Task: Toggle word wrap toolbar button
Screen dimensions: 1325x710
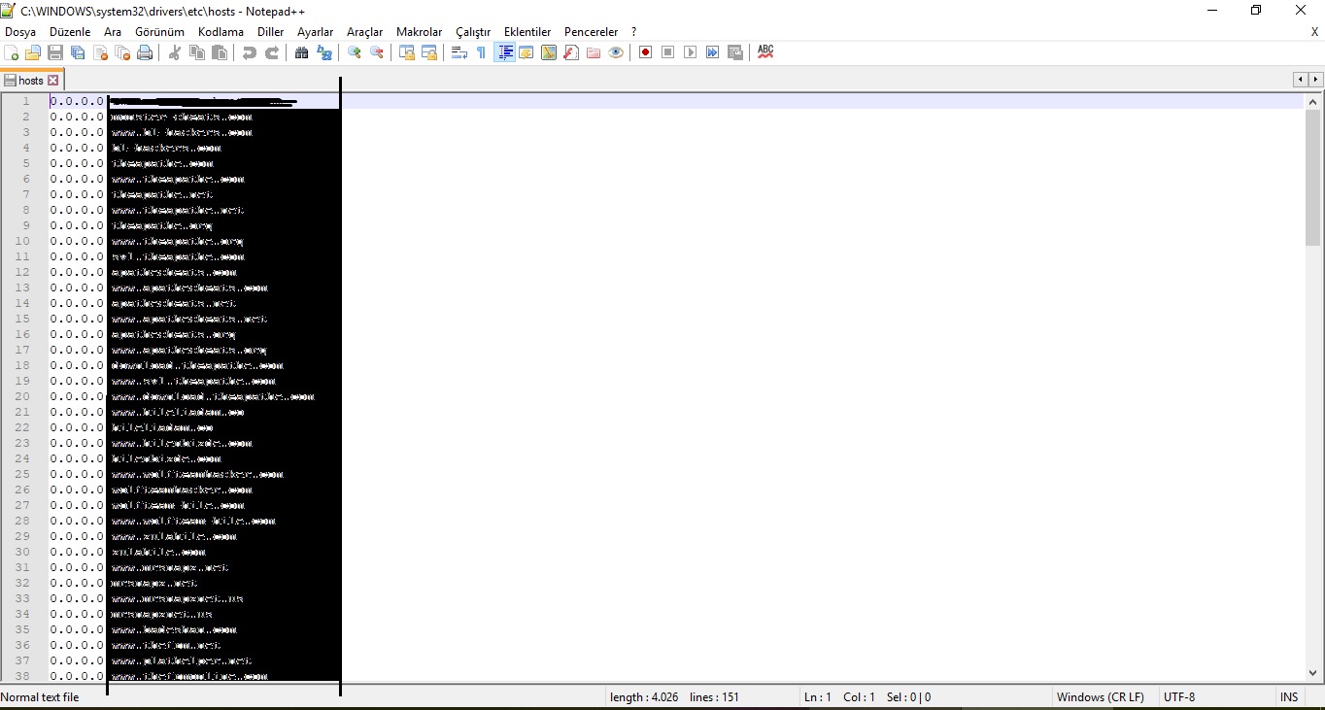Action: (x=459, y=52)
